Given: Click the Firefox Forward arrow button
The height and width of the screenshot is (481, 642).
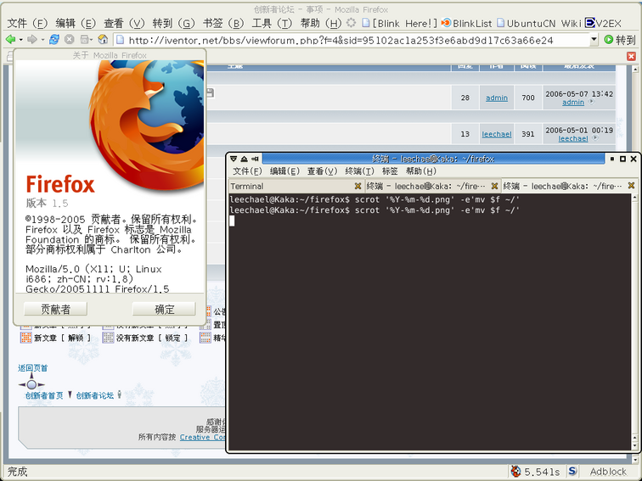Looking at the screenshot, I should [32, 39].
